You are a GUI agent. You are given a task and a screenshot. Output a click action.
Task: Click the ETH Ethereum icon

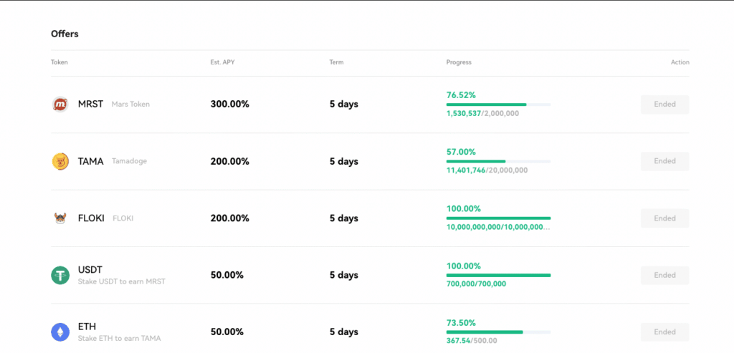point(60,332)
